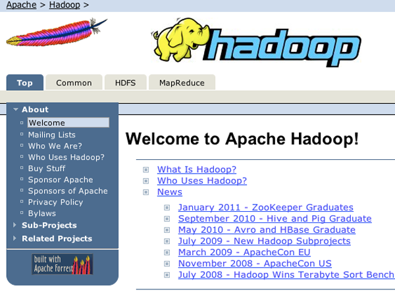Select the Top tab
395x296 pixels.
click(x=25, y=83)
